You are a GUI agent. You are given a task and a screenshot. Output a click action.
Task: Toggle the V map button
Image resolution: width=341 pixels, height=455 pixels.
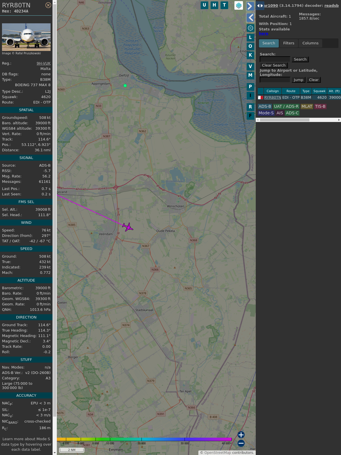tap(250, 66)
